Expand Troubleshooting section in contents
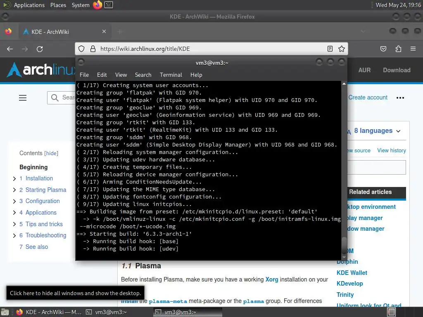This screenshot has width=423, height=317. point(14,235)
